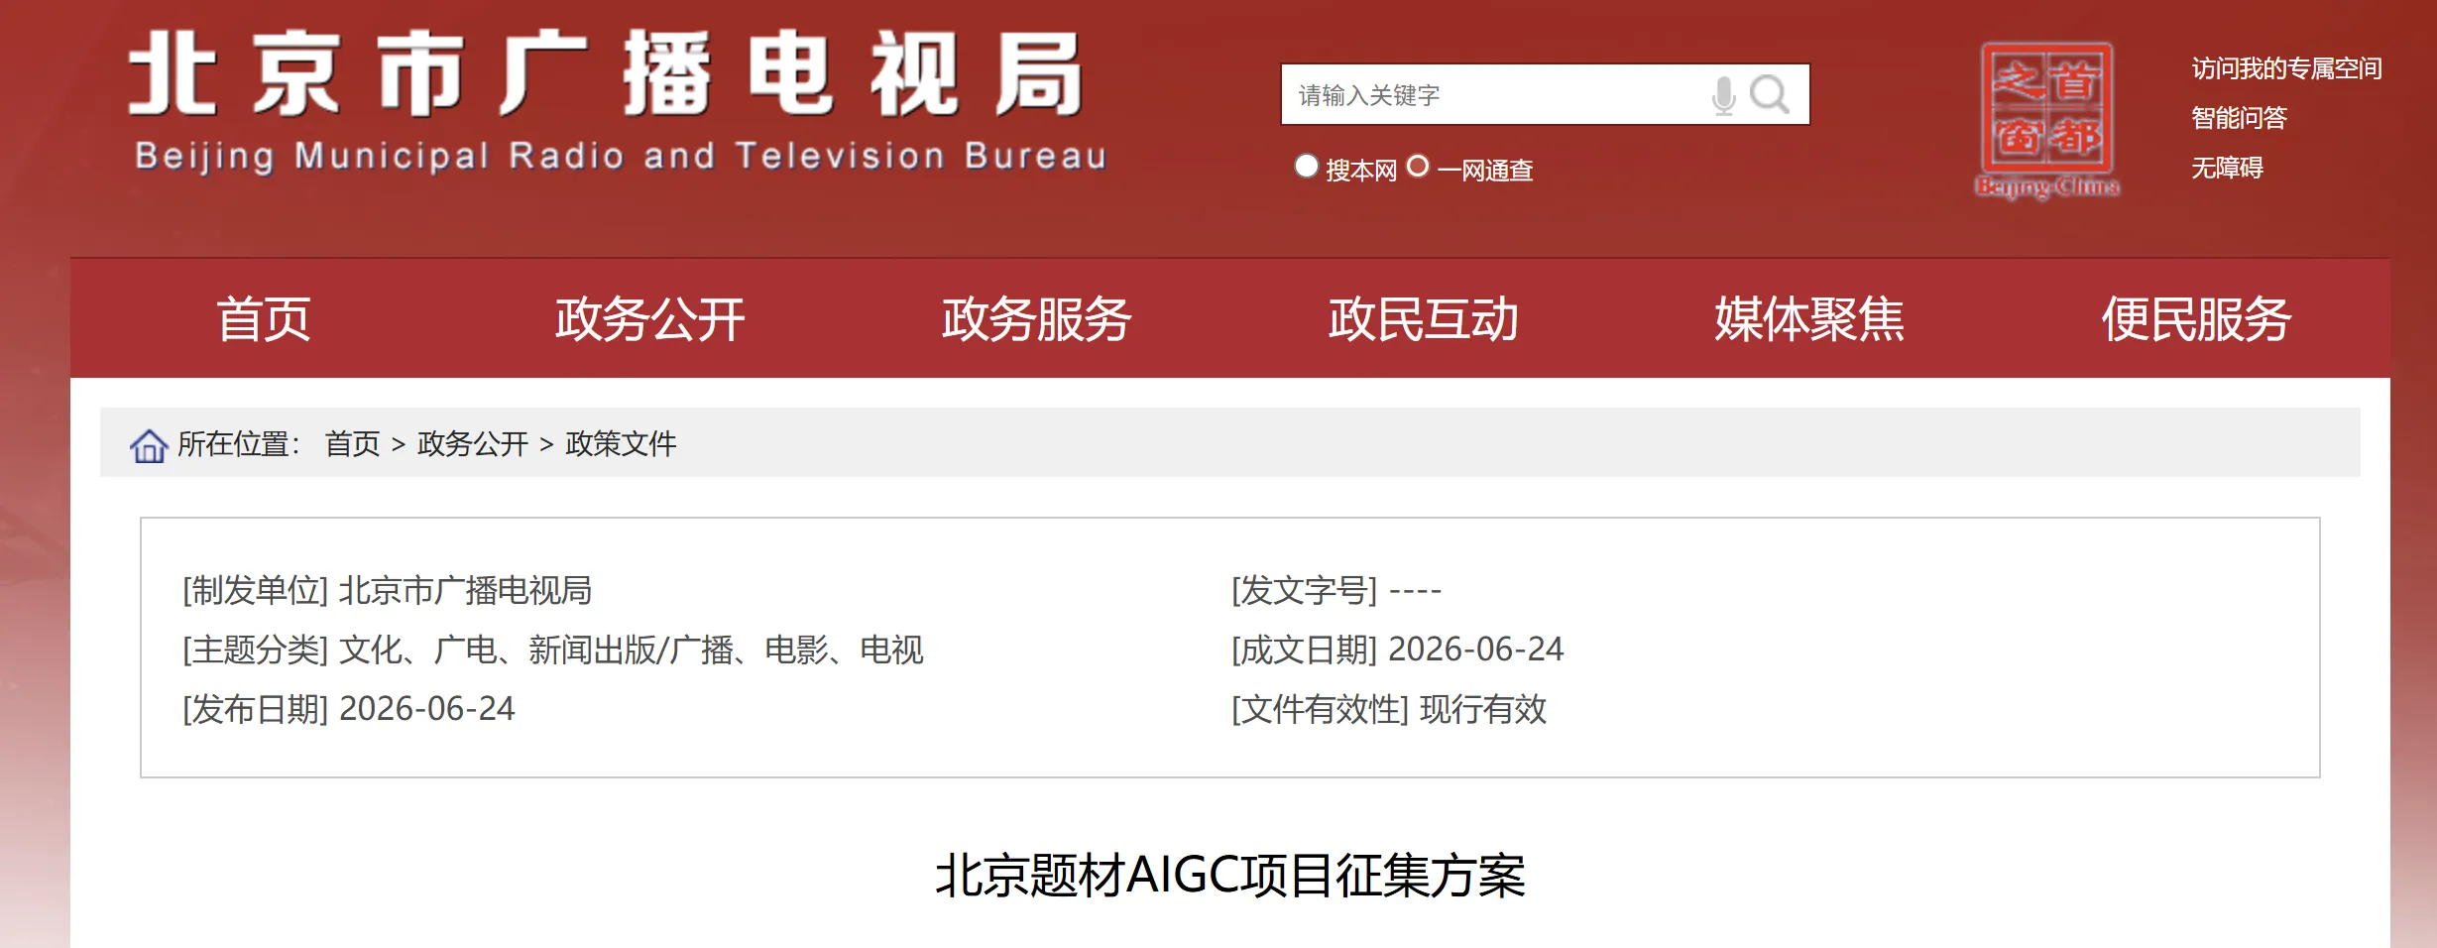
Task: Click the 北京市广播电视局 site title
Action: pos(607,74)
